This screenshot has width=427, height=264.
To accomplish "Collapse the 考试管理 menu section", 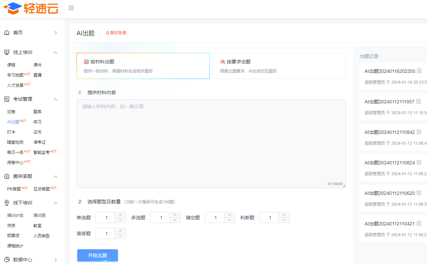I will (56, 99).
